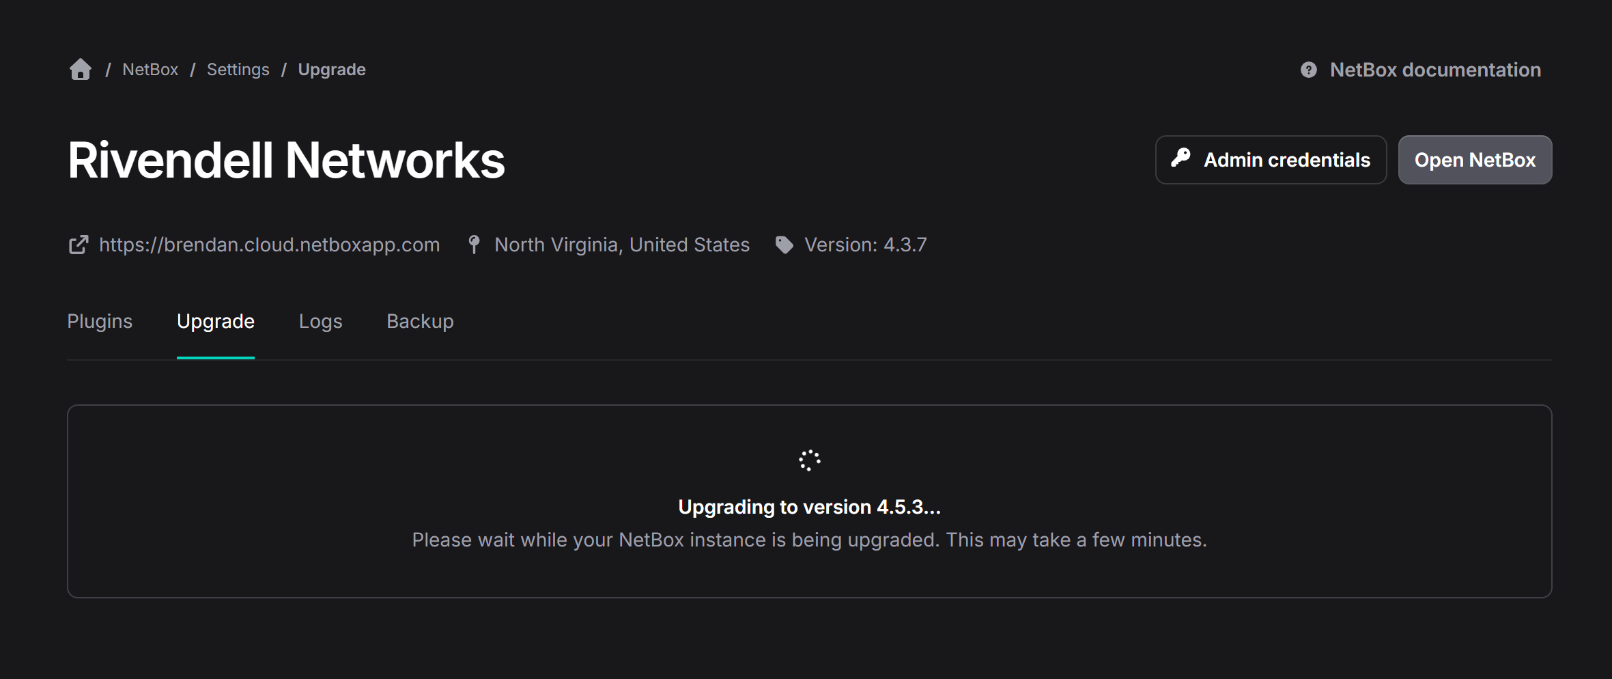Click the home icon in the breadcrumb
Viewport: 1612px width, 679px height.
80,69
